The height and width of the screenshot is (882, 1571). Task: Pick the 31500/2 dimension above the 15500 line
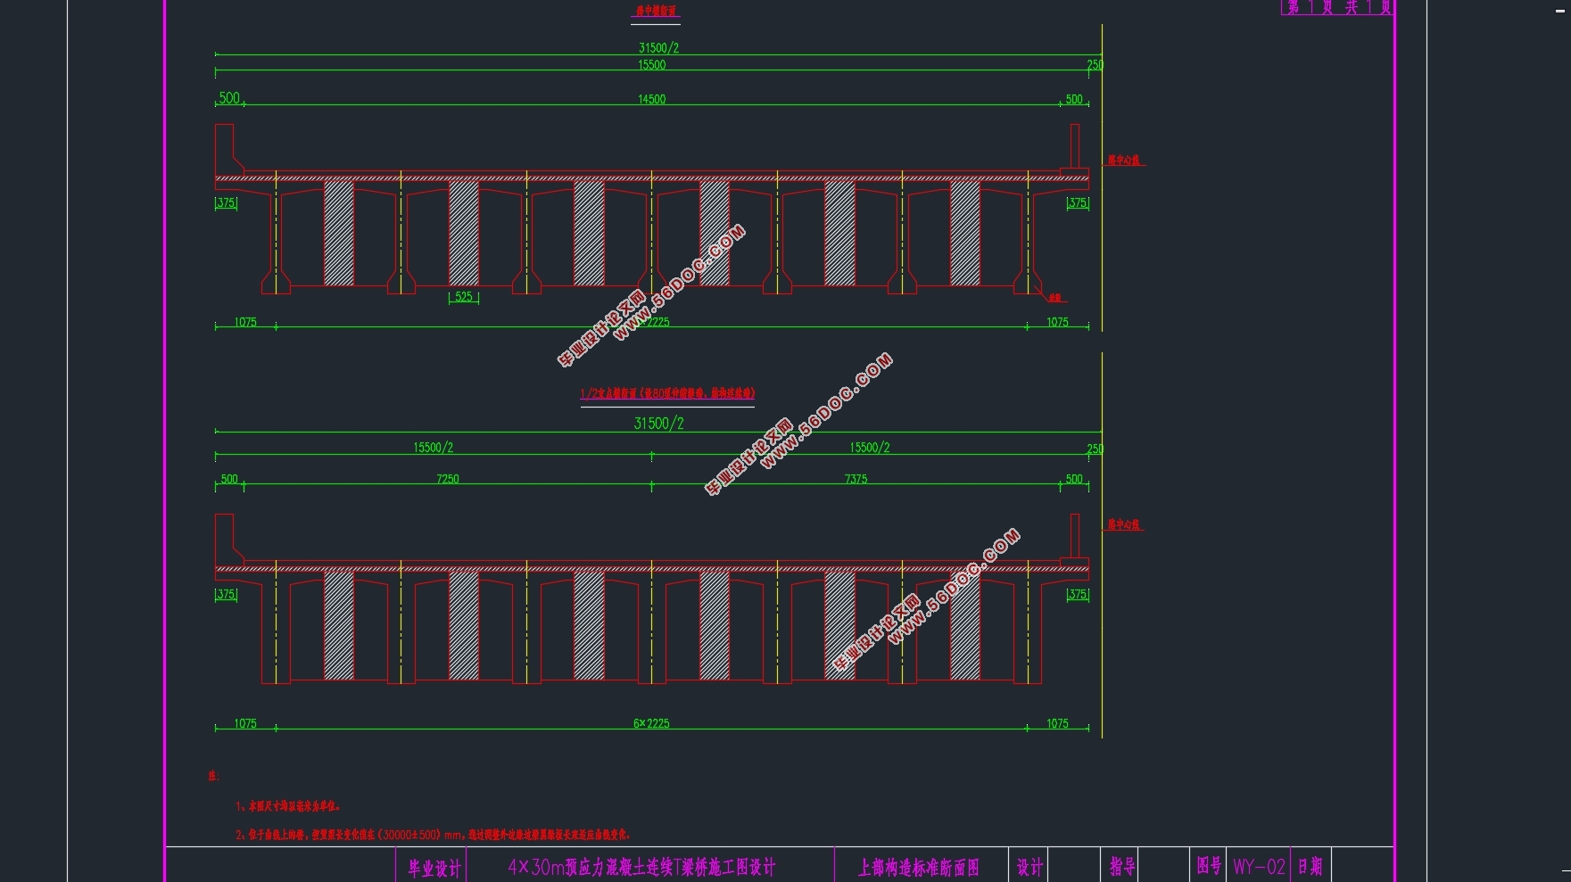click(658, 48)
